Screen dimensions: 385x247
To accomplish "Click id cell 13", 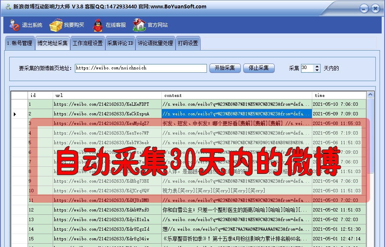I will (40, 219).
